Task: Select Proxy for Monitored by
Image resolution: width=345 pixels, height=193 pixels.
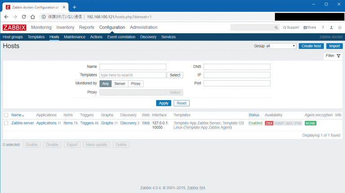Action: point(136,83)
